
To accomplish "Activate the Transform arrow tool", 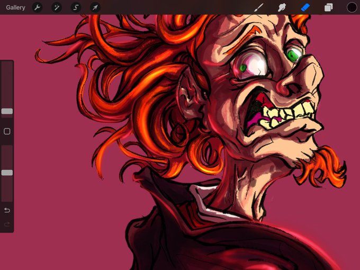I will 95,7.
